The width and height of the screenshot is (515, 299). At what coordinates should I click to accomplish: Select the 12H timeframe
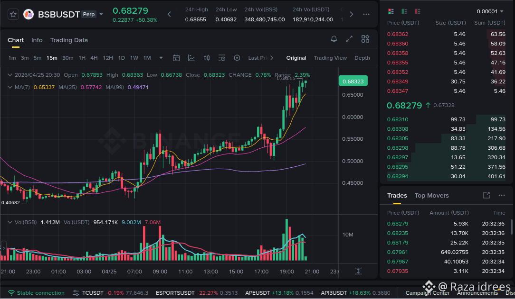click(x=108, y=58)
